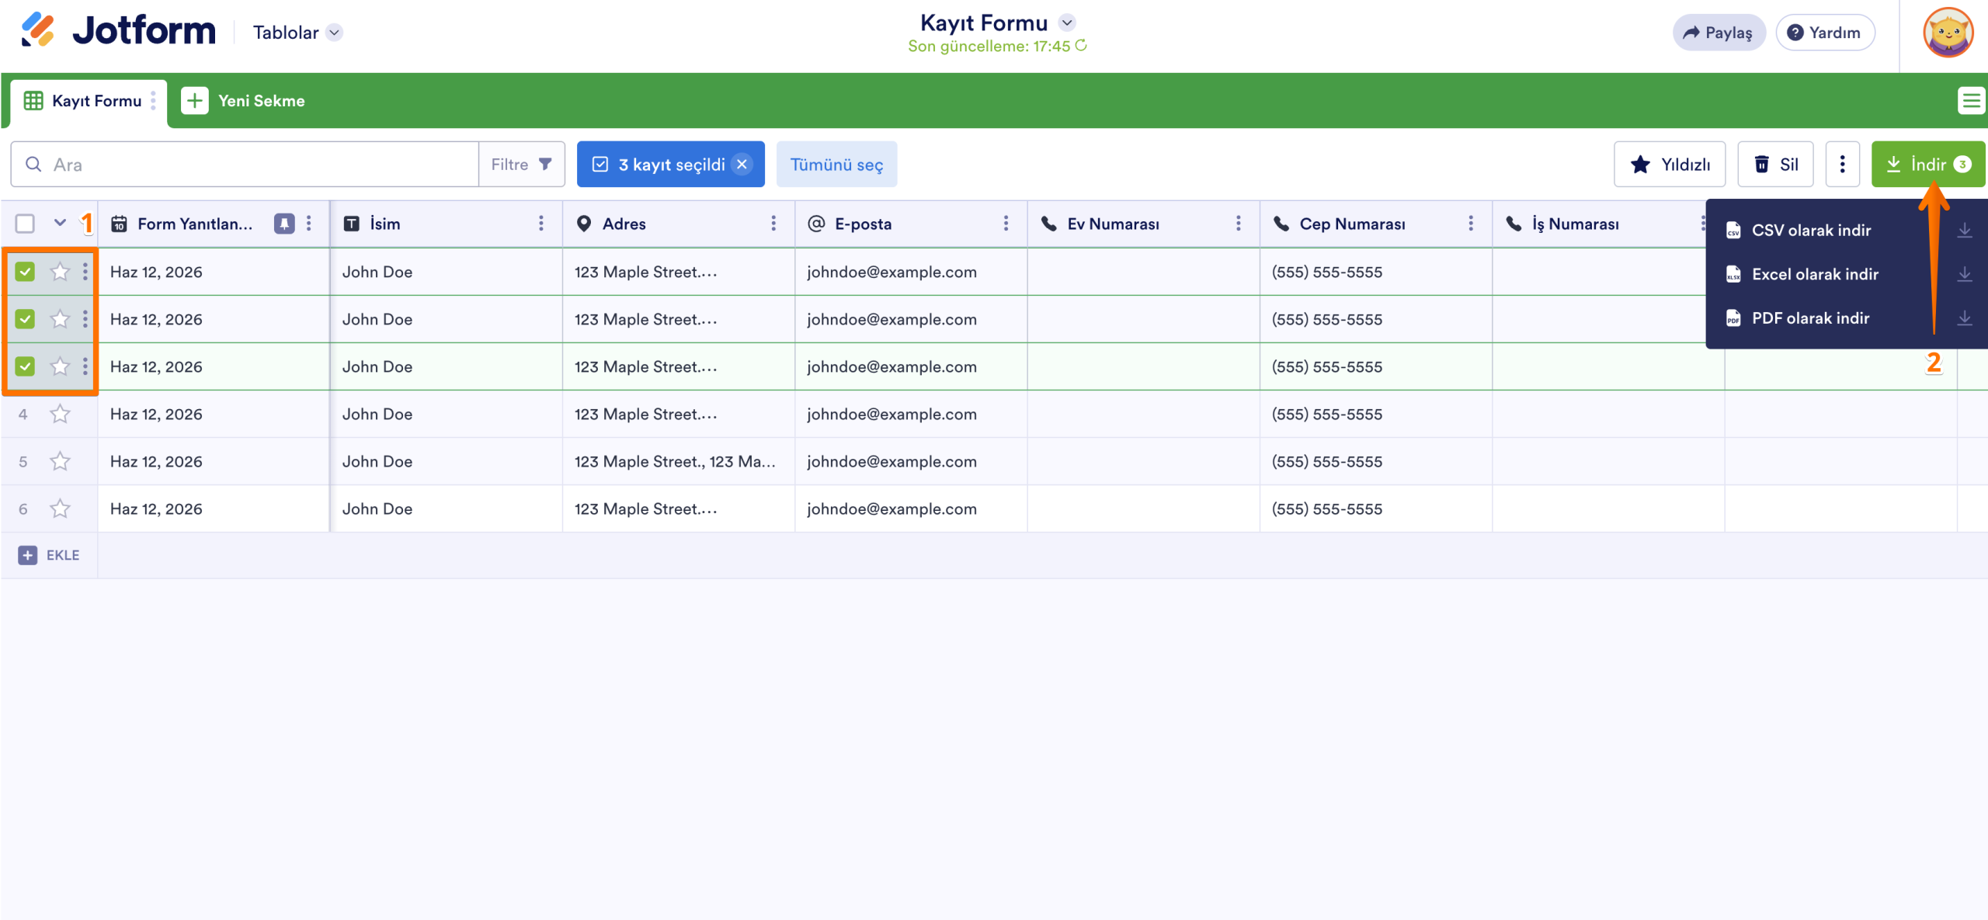Uncheck the third row checkbox
This screenshot has width=1988, height=920.
[x=25, y=366]
